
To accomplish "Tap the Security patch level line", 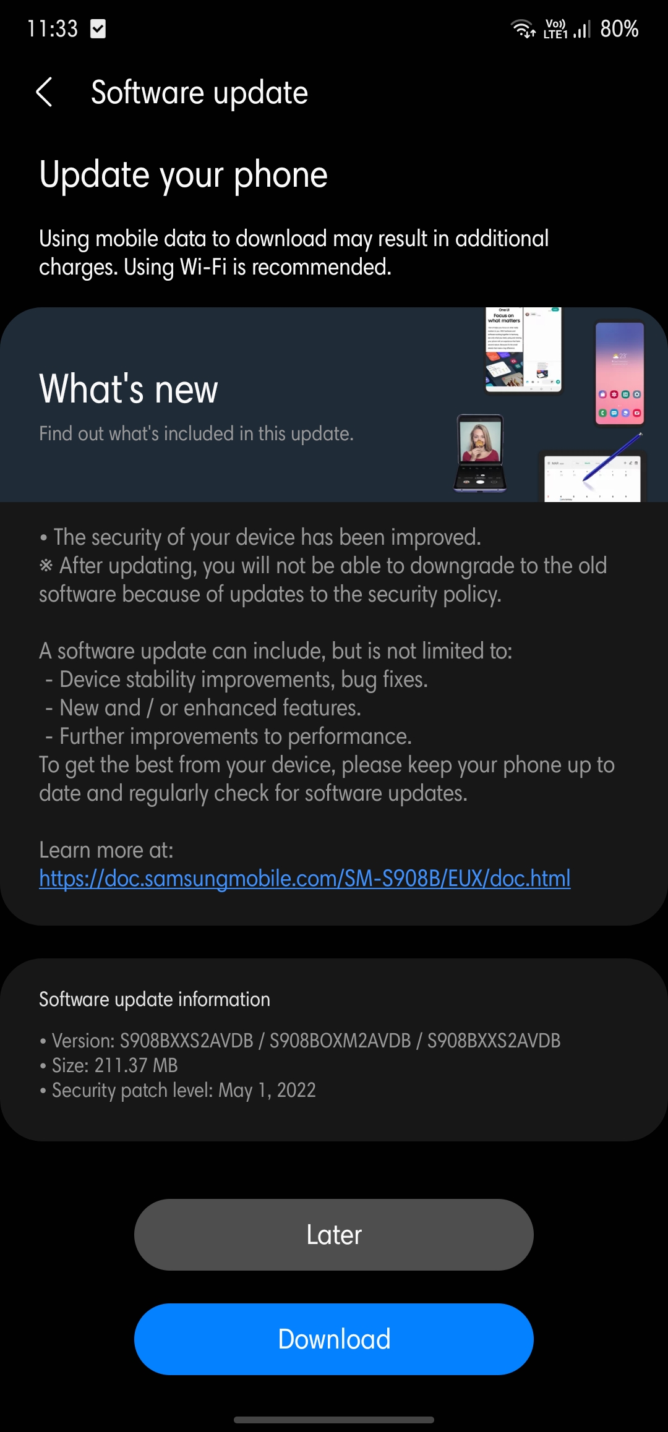I will (x=178, y=1090).
